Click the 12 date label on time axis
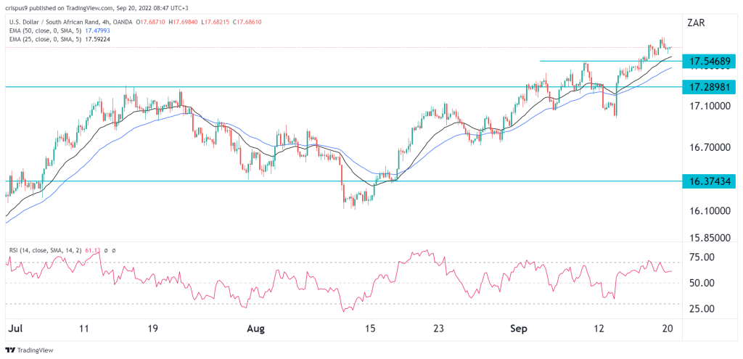Screen dimensions: 743x359 click(x=599, y=328)
